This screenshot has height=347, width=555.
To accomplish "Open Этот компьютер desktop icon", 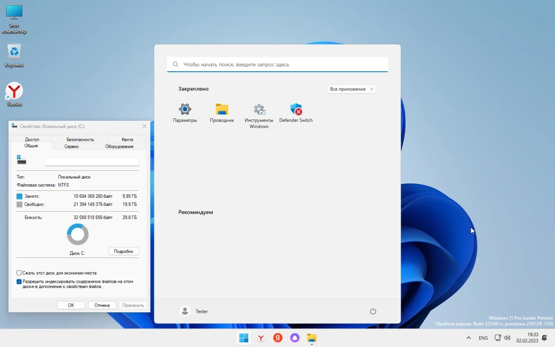I will pyautogui.click(x=14, y=12).
